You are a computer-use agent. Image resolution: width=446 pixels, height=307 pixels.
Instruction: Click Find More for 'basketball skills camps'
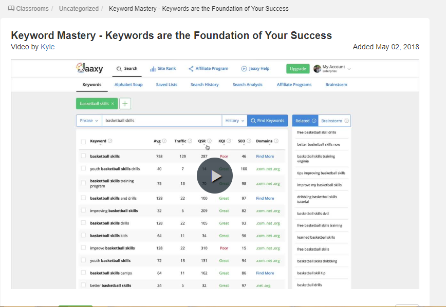(265, 273)
